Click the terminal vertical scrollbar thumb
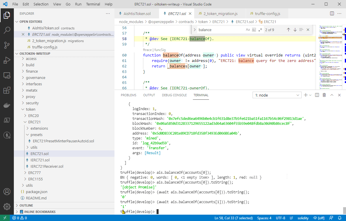The width and height of the screenshot is (346, 221). pos(344,210)
